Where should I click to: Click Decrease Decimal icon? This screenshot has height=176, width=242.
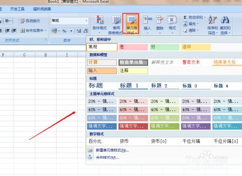pyautogui.click(x=86, y=31)
